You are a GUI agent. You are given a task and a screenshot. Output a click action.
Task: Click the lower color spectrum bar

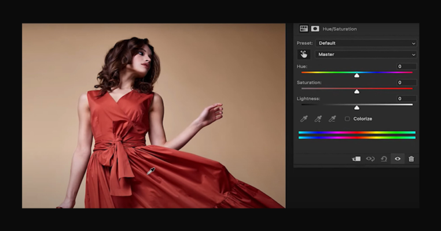coord(357,137)
